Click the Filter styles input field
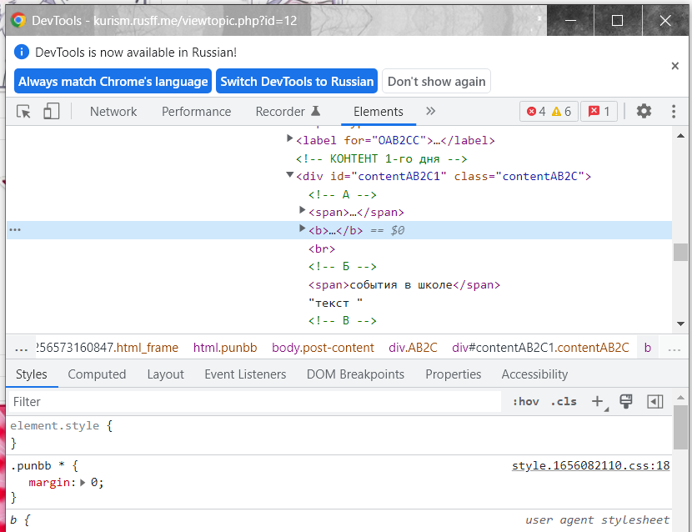The image size is (692, 532). [x=250, y=402]
